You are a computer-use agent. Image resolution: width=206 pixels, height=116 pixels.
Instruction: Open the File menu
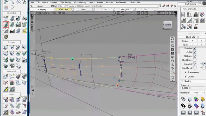click(33, 2)
